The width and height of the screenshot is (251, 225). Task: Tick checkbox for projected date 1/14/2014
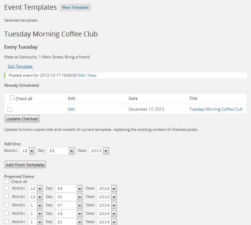[x=6, y=213]
